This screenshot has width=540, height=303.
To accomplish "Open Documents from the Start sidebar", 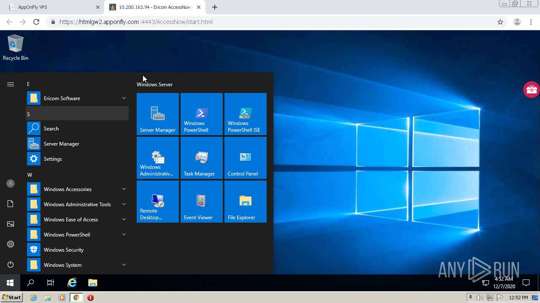I will 11,204.
